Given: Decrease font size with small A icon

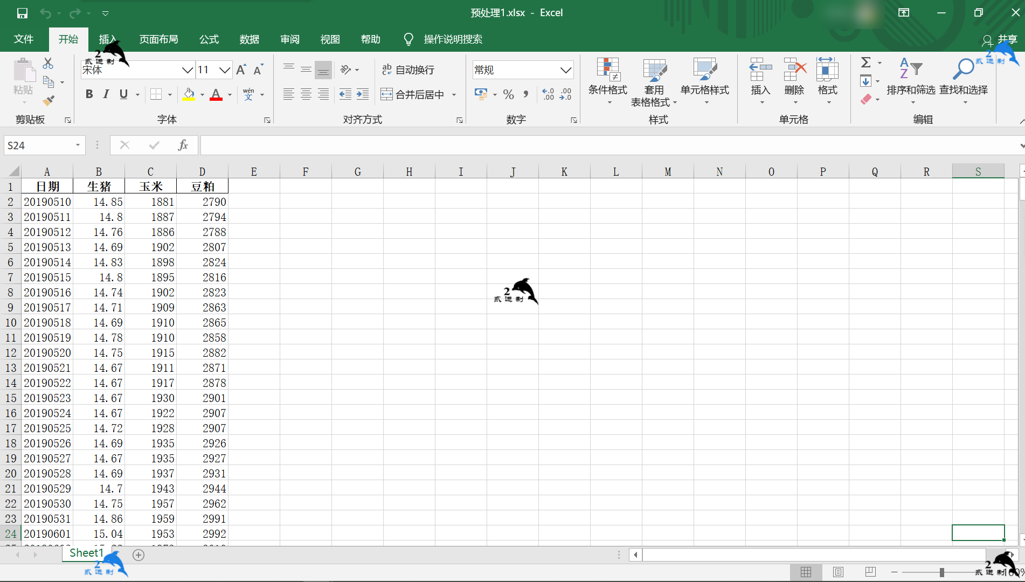Looking at the screenshot, I should click(258, 70).
